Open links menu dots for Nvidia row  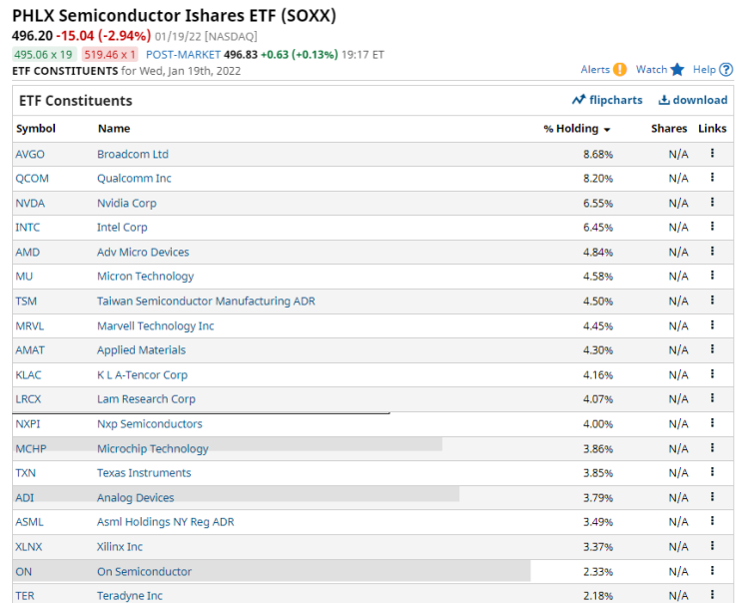pos(712,203)
